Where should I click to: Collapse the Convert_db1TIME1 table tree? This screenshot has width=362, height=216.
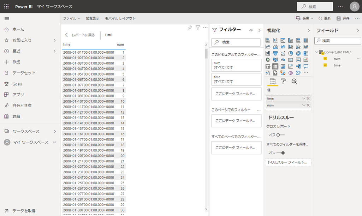(x=317, y=52)
